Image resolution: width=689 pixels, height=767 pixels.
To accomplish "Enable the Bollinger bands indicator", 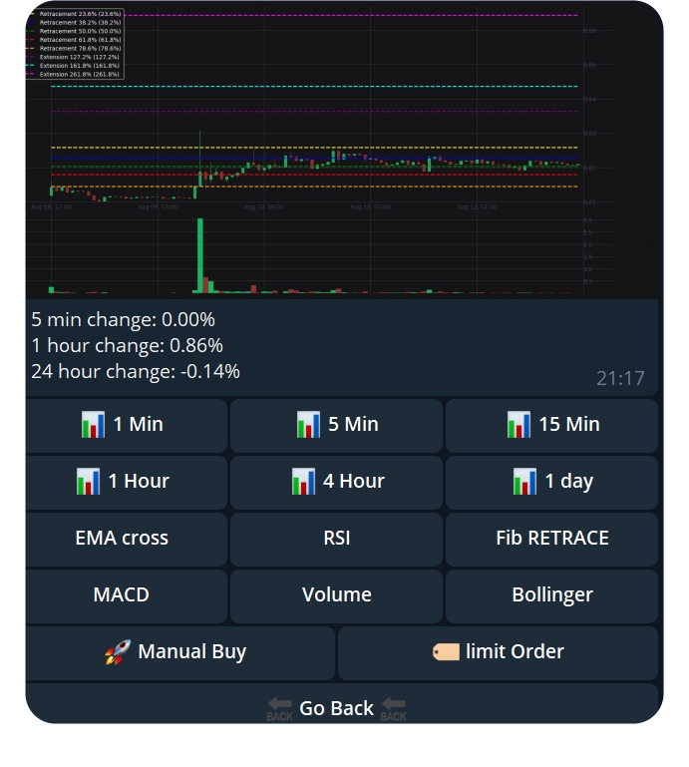I will coord(551,595).
